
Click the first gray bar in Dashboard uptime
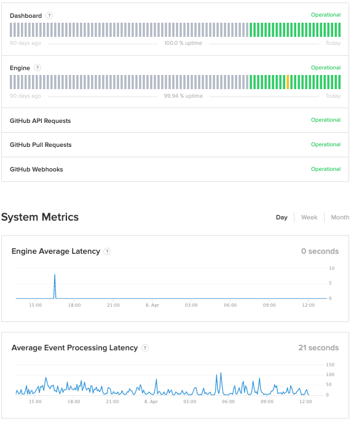11,30
